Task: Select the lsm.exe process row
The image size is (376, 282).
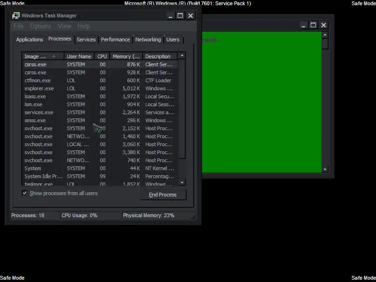Action: point(100,104)
